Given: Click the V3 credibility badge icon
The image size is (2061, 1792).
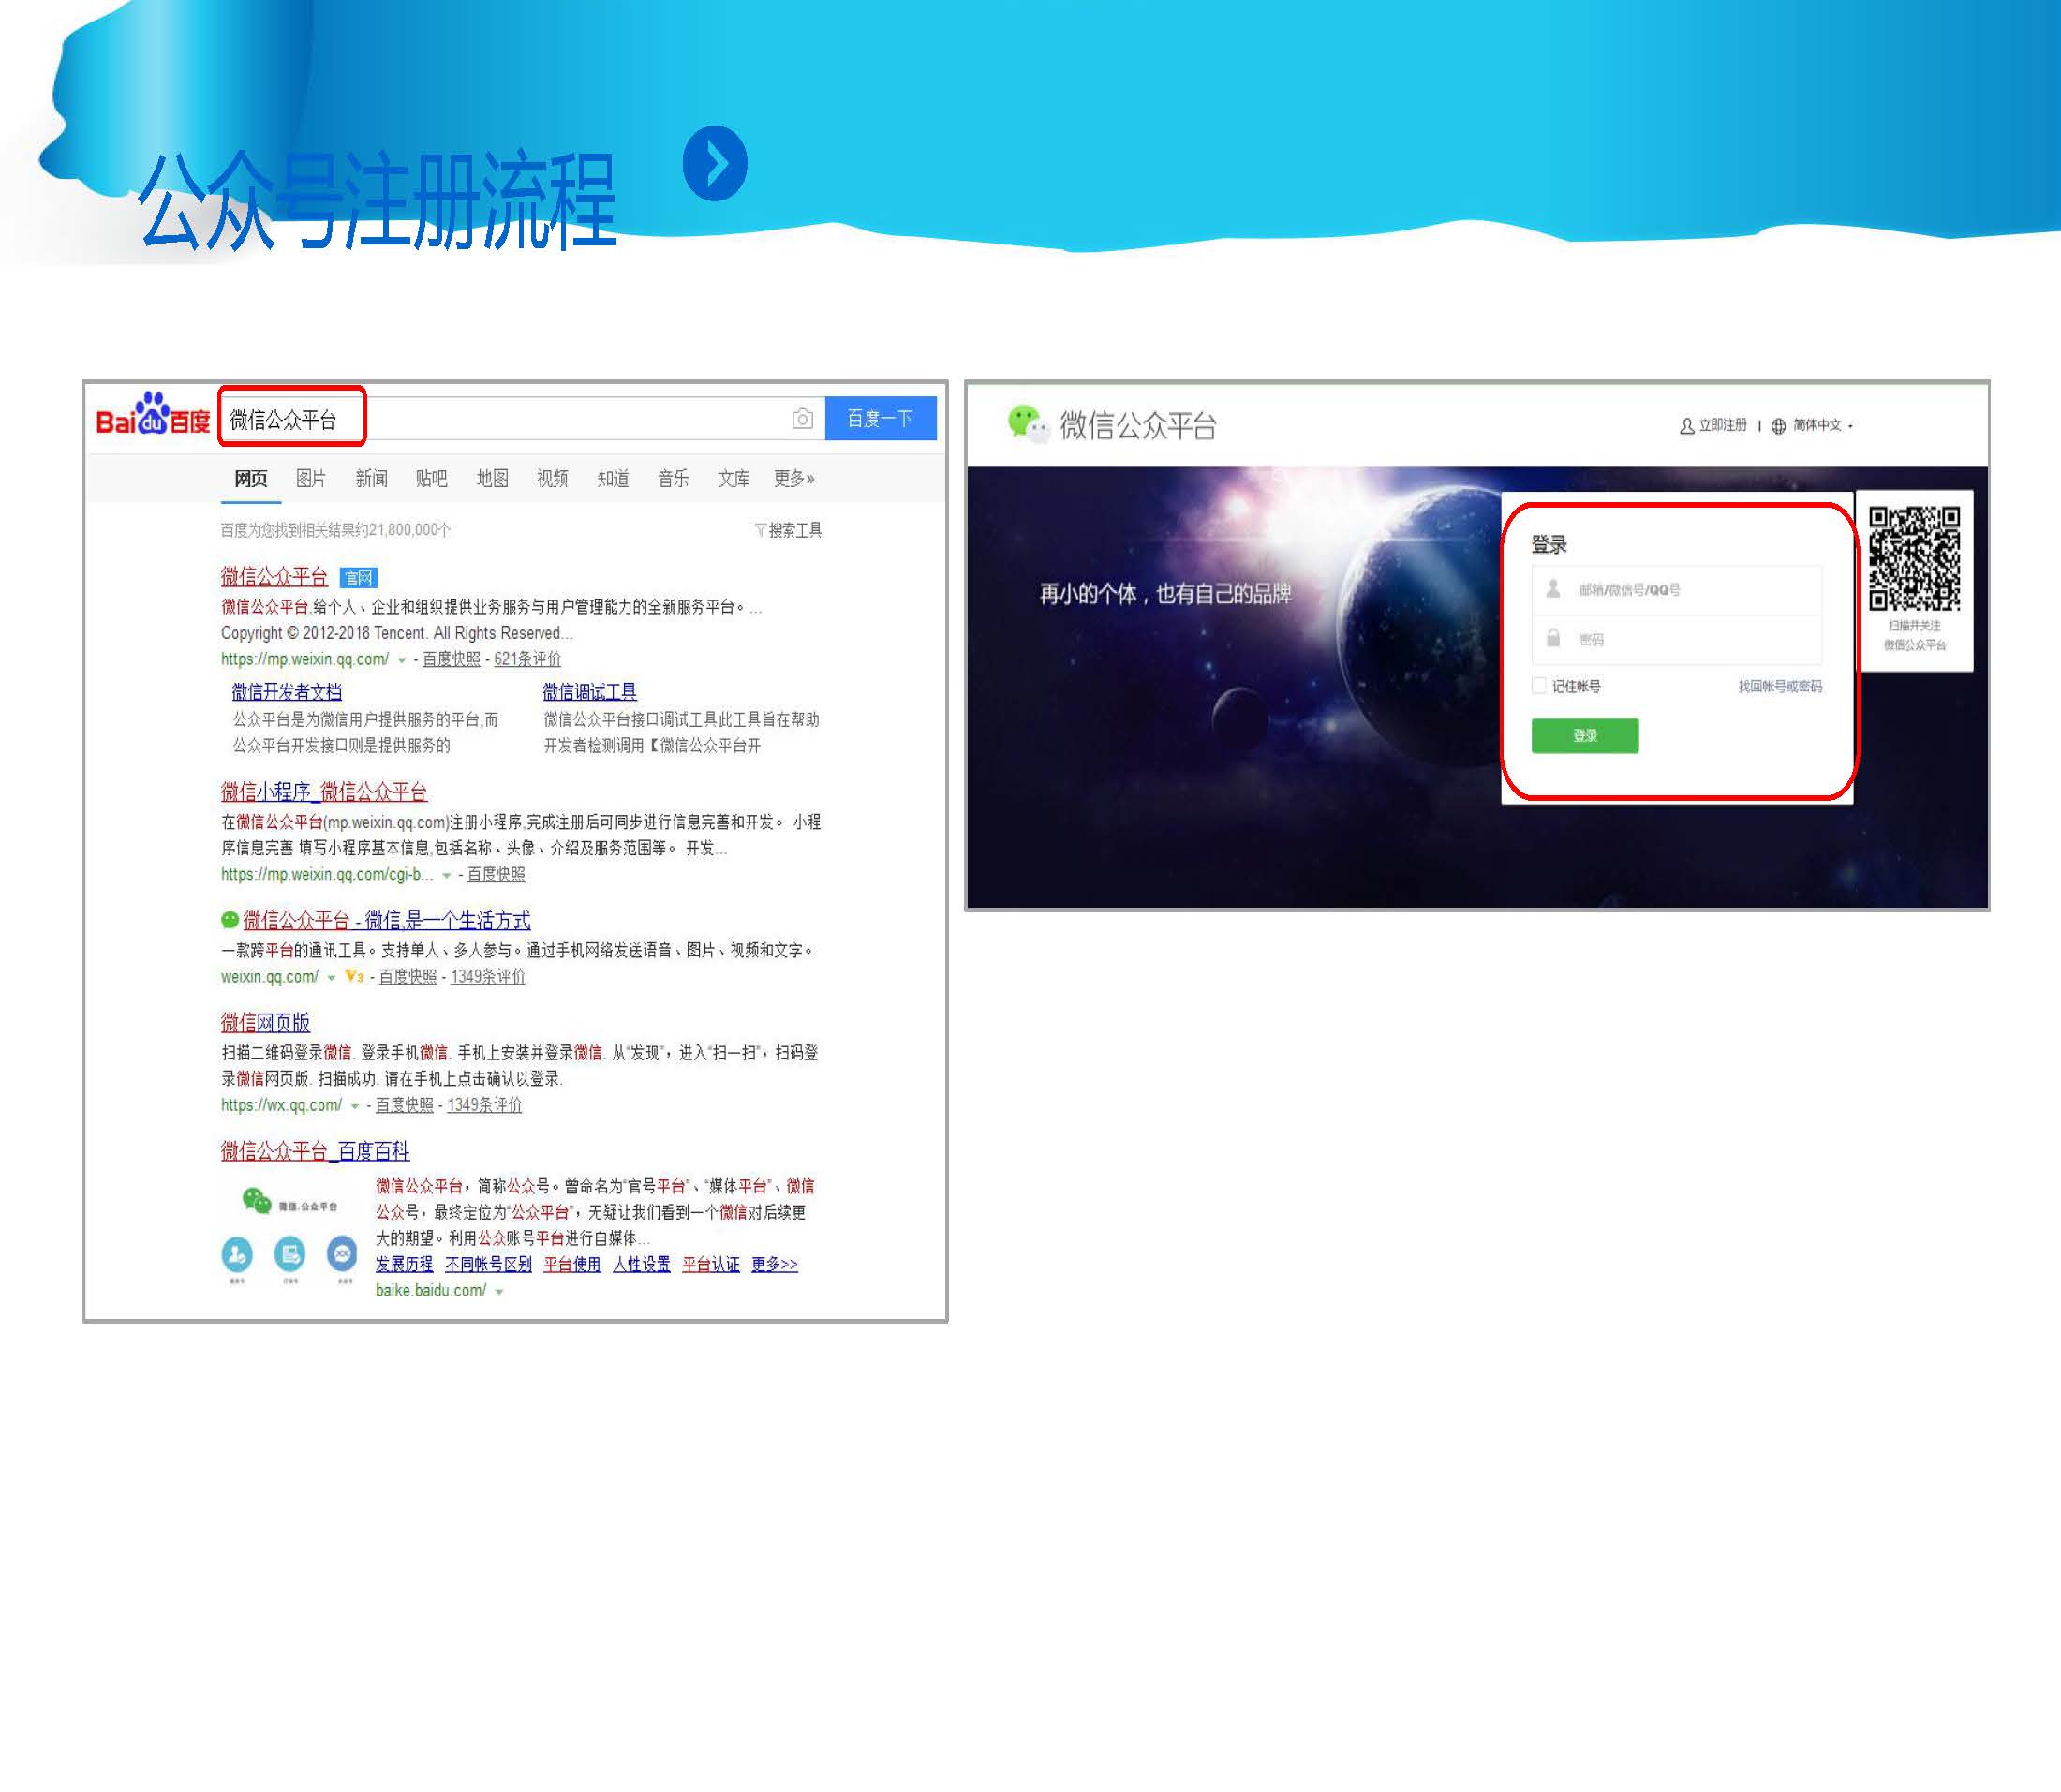Looking at the screenshot, I should [x=354, y=976].
